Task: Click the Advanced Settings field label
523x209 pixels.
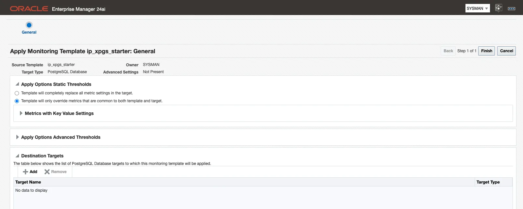Action: pos(121,72)
